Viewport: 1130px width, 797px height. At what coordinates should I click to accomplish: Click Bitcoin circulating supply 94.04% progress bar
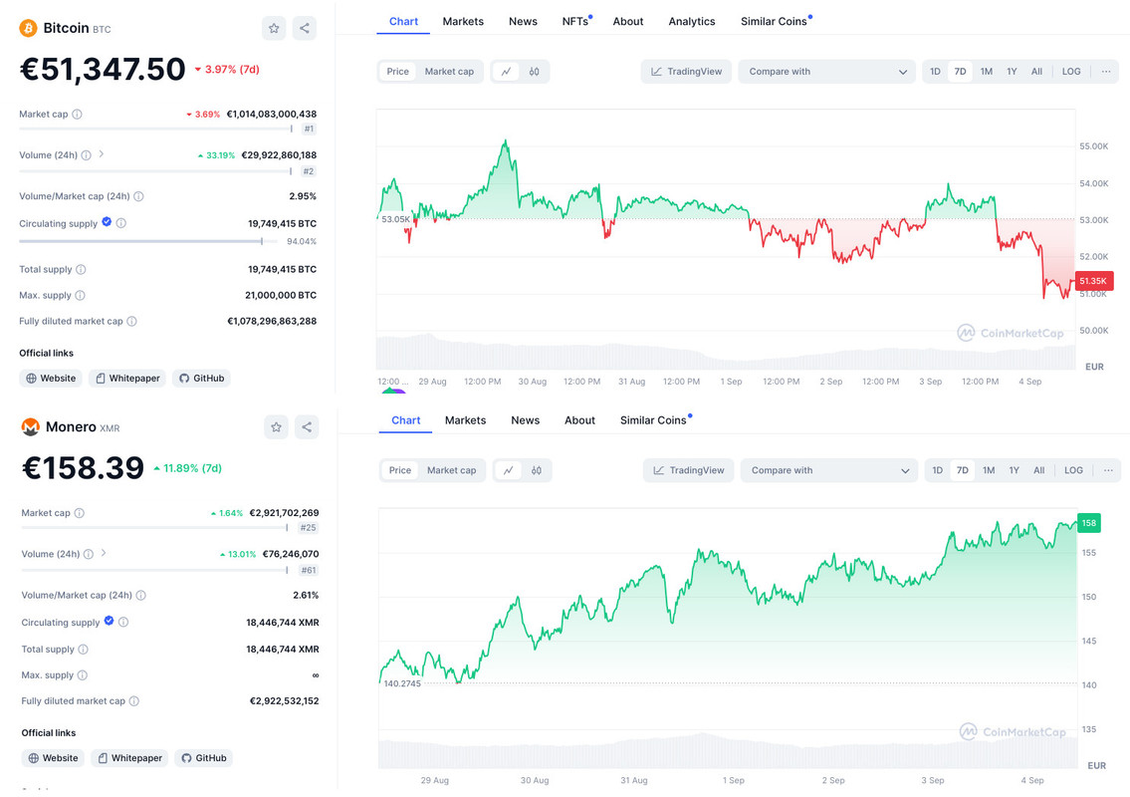(147, 242)
